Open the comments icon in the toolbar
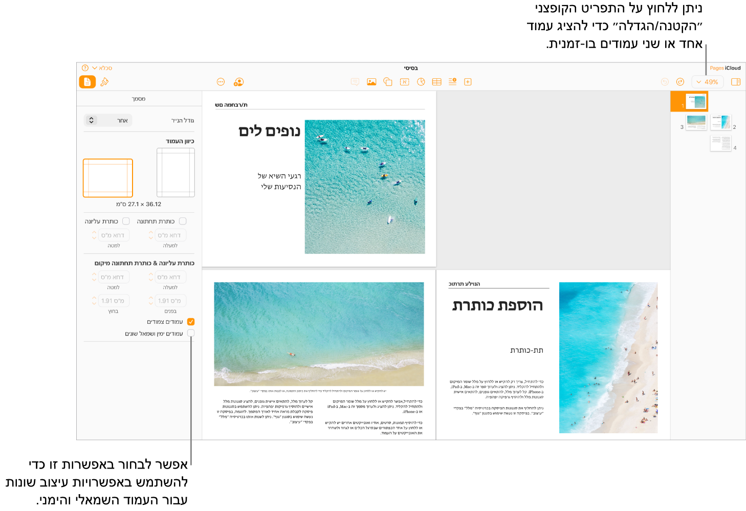The width and height of the screenshot is (746, 511). click(x=355, y=82)
